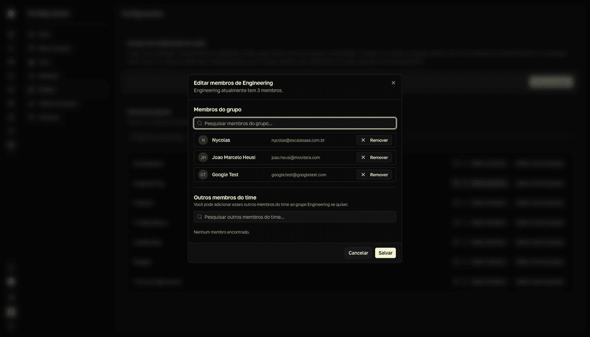Click the joao.heusi@movitera.com email
Image resolution: width=590 pixels, height=337 pixels.
tap(295, 158)
